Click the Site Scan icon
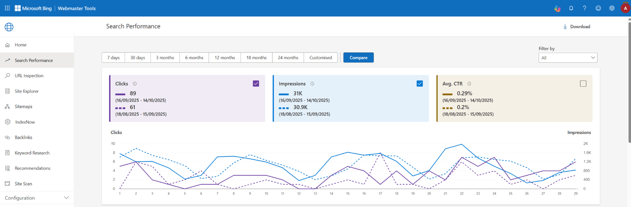Image resolution: width=631 pixels, height=207 pixels. (7, 184)
